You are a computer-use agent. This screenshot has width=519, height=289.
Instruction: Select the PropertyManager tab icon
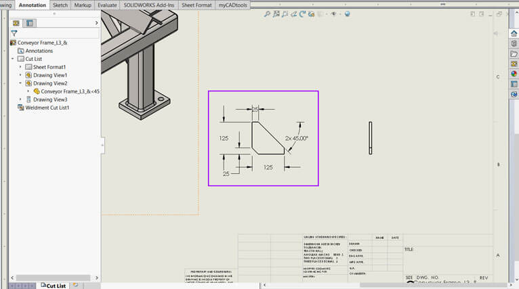pos(29,23)
